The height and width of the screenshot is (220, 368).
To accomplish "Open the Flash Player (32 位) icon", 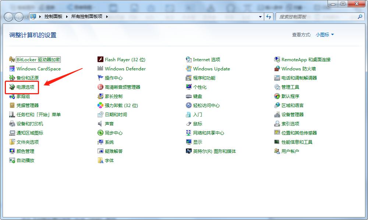I will pyautogui.click(x=100, y=60).
